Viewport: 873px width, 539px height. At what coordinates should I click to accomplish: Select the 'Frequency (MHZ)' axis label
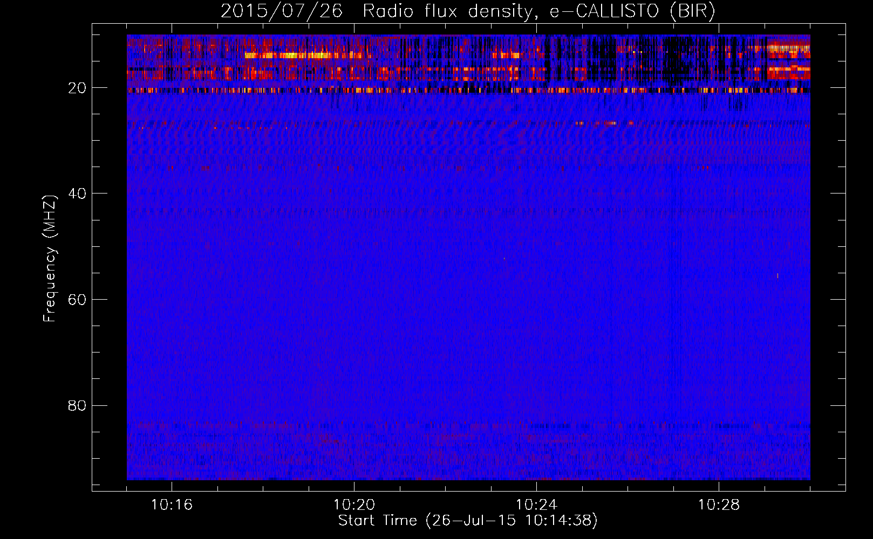pos(50,259)
